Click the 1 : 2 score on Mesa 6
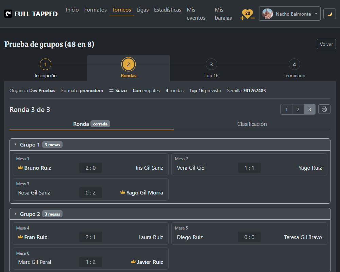This screenshot has height=272, width=340. click(91, 262)
